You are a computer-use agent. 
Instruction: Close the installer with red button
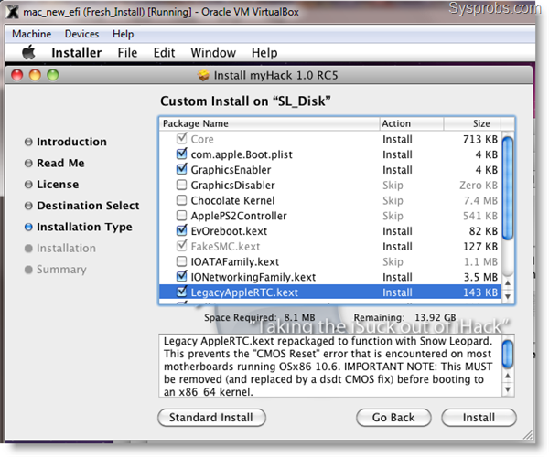pos(17,75)
